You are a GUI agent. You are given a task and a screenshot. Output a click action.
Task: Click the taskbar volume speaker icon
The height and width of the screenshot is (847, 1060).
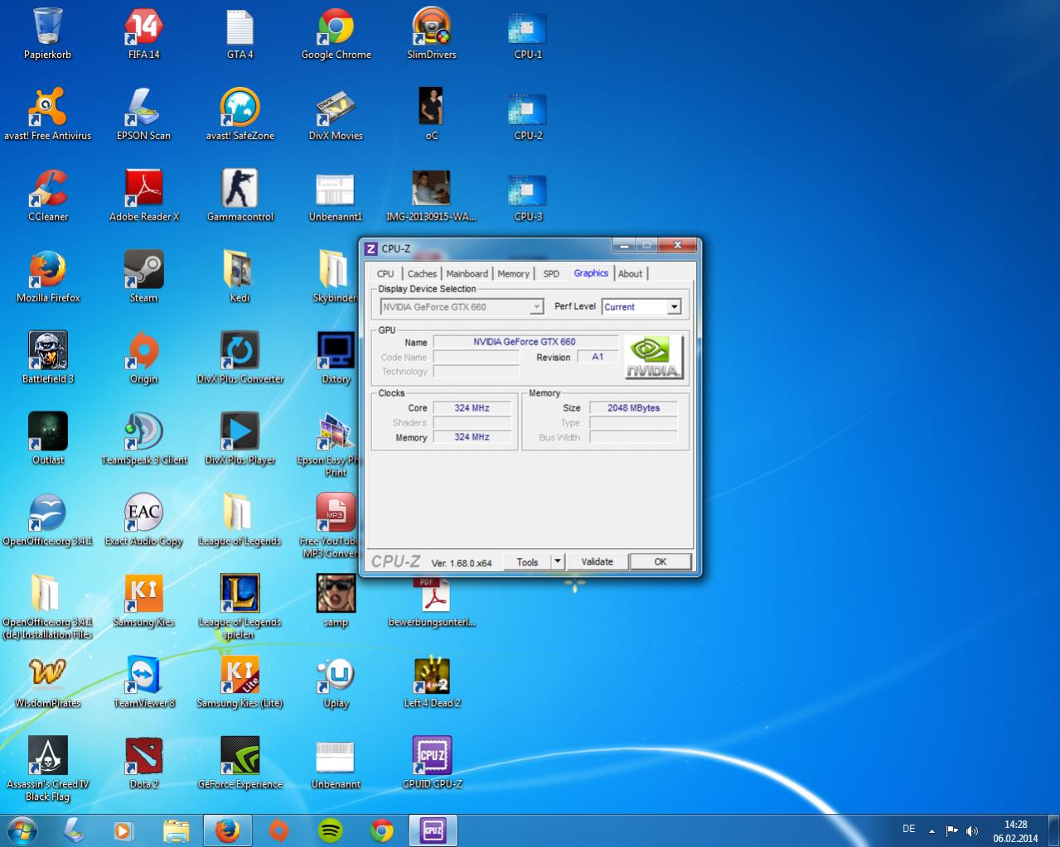[x=972, y=830]
